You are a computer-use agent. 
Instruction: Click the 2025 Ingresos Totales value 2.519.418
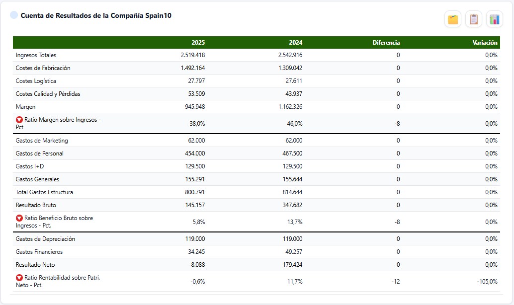coord(193,55)
